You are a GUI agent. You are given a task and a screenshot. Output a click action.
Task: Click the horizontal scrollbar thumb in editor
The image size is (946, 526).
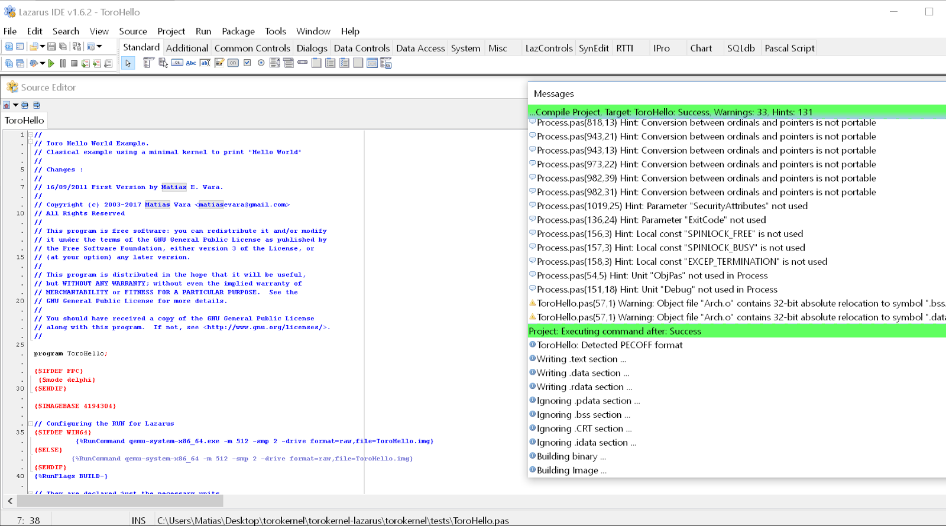[120, 501]
